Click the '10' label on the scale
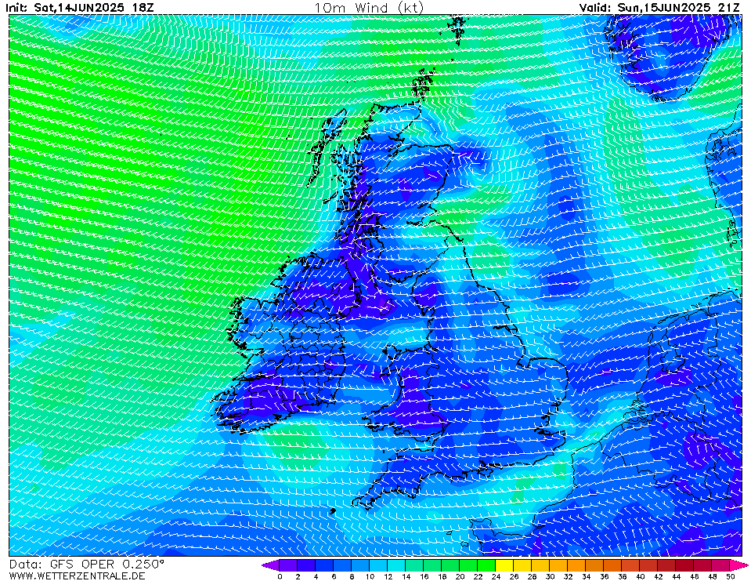Image resolution: width=751 pixels, height=581 pixels. [370, 576]
